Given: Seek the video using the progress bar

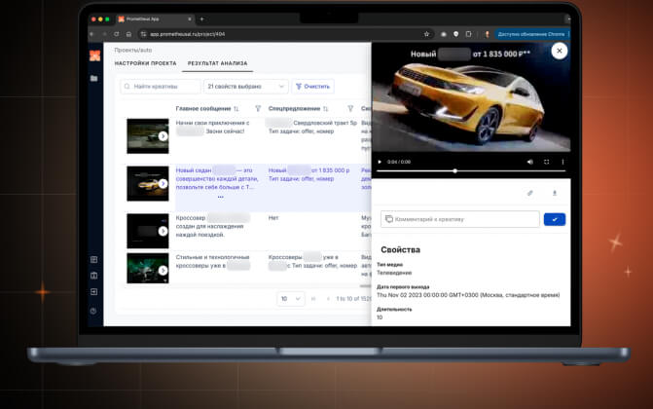Looking at the screenshot, I should point(471,171).
